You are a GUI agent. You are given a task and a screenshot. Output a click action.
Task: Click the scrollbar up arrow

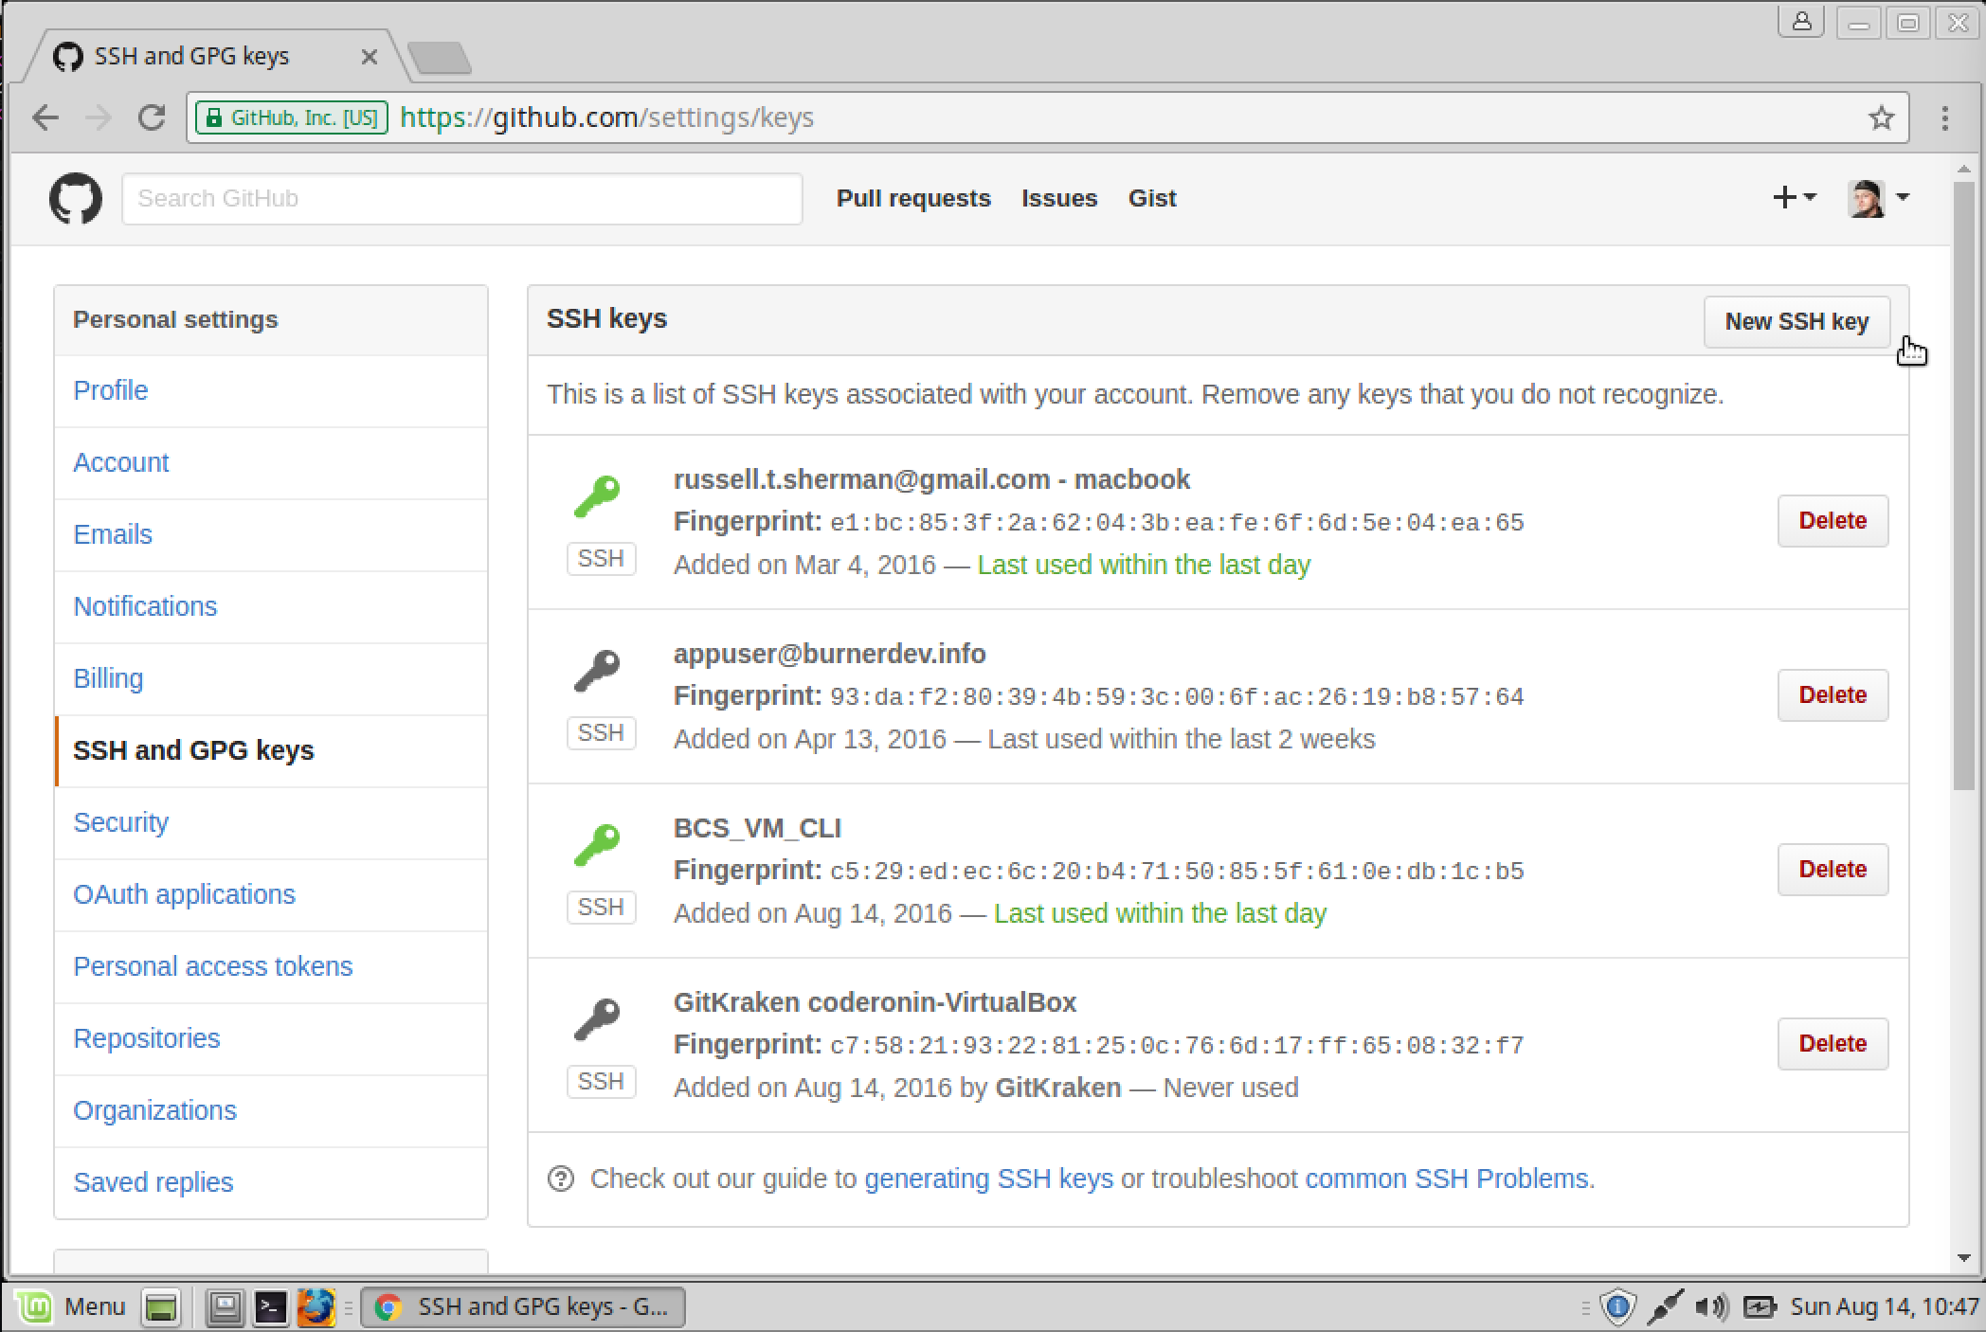tap(1964, 170)
